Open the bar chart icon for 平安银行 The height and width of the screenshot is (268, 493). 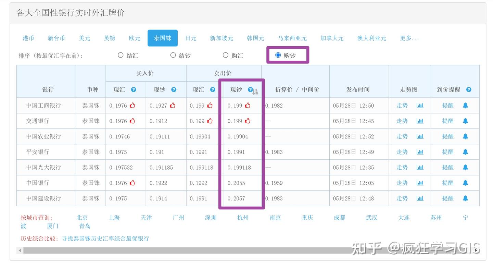[x=420, y=152]
